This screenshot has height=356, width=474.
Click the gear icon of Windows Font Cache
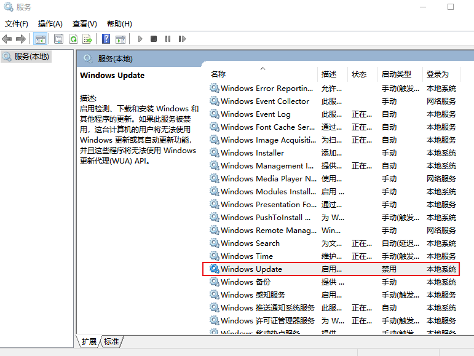pyautogui.click(x=215, y=127)
